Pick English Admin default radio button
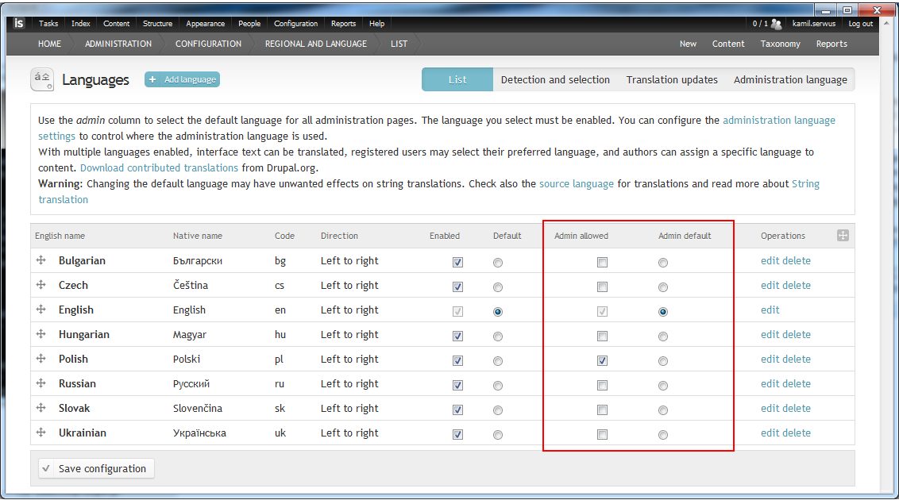Image resolution: width=899 pixels, height=500 pixels. click(x=663, y=312)
